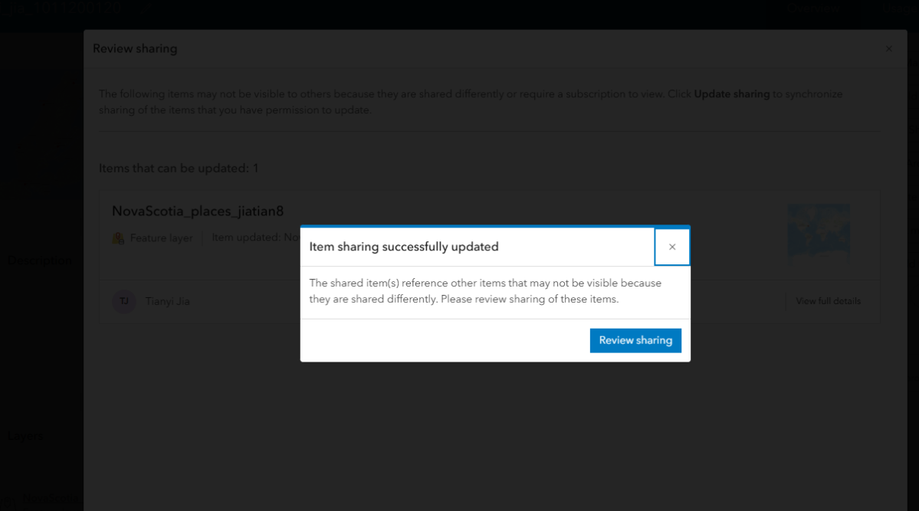919x511 pixels.
Task: Click the Item sharing successfully updated heading
Action: coord(404,247)
